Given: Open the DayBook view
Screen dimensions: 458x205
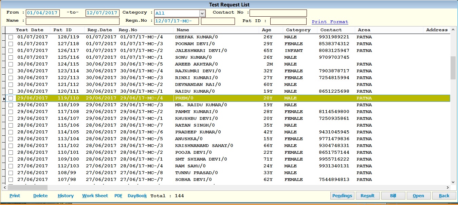Looking at the screenshot, I should pos(137,195).
